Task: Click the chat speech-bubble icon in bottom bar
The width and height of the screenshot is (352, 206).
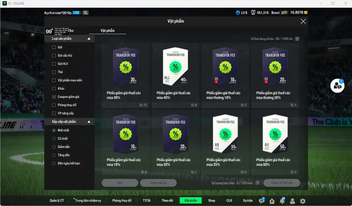Action: [x=262, y=201]
